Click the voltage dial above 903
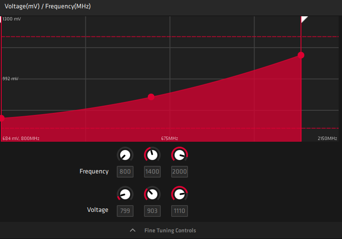Image resolution: width=342 pixels, height=239 pixels. [152, 194]
